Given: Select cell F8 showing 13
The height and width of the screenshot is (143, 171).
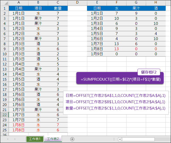Looking at the screenshot, I should pyautogui.click(x=117, y=44).
